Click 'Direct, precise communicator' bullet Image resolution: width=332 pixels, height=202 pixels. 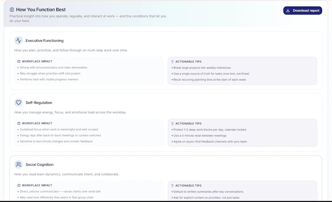[x=60, y=192]
